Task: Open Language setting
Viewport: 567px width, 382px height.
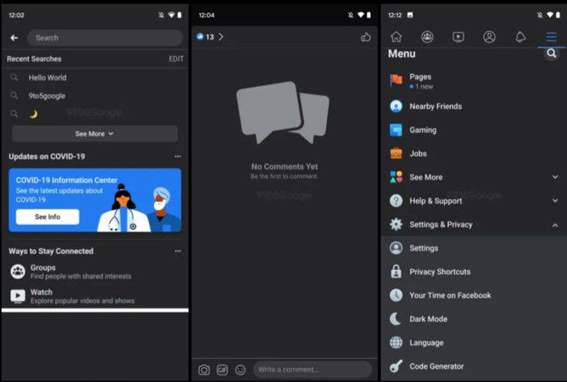Action: point(473,342)
